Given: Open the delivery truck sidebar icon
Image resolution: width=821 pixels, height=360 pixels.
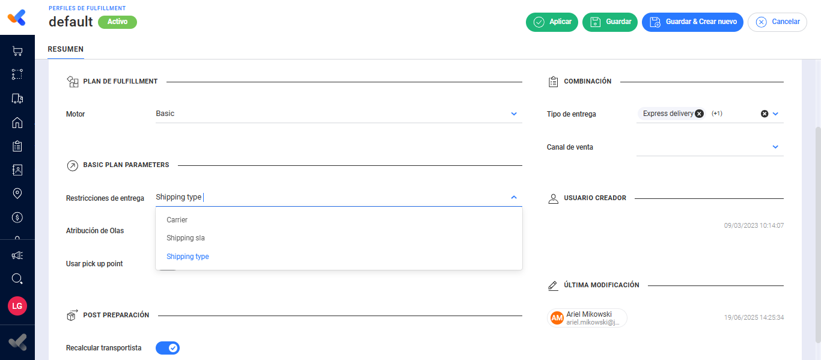Looking at the screenshot, I should click(x=17, y=99).
